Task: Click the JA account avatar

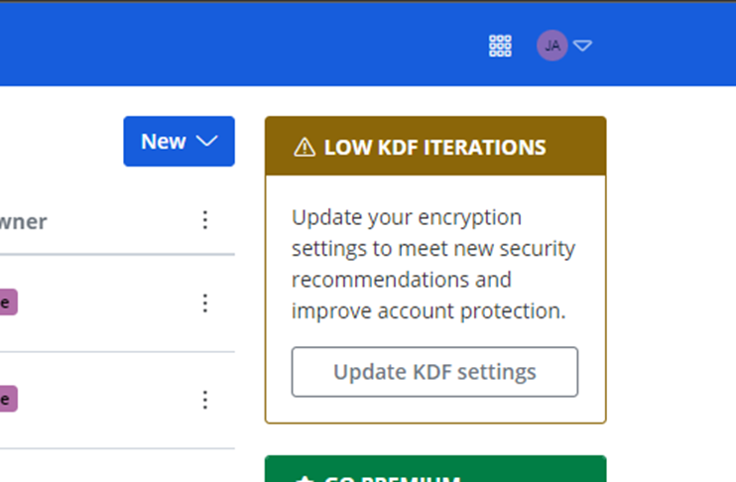Action: [552, 46]
